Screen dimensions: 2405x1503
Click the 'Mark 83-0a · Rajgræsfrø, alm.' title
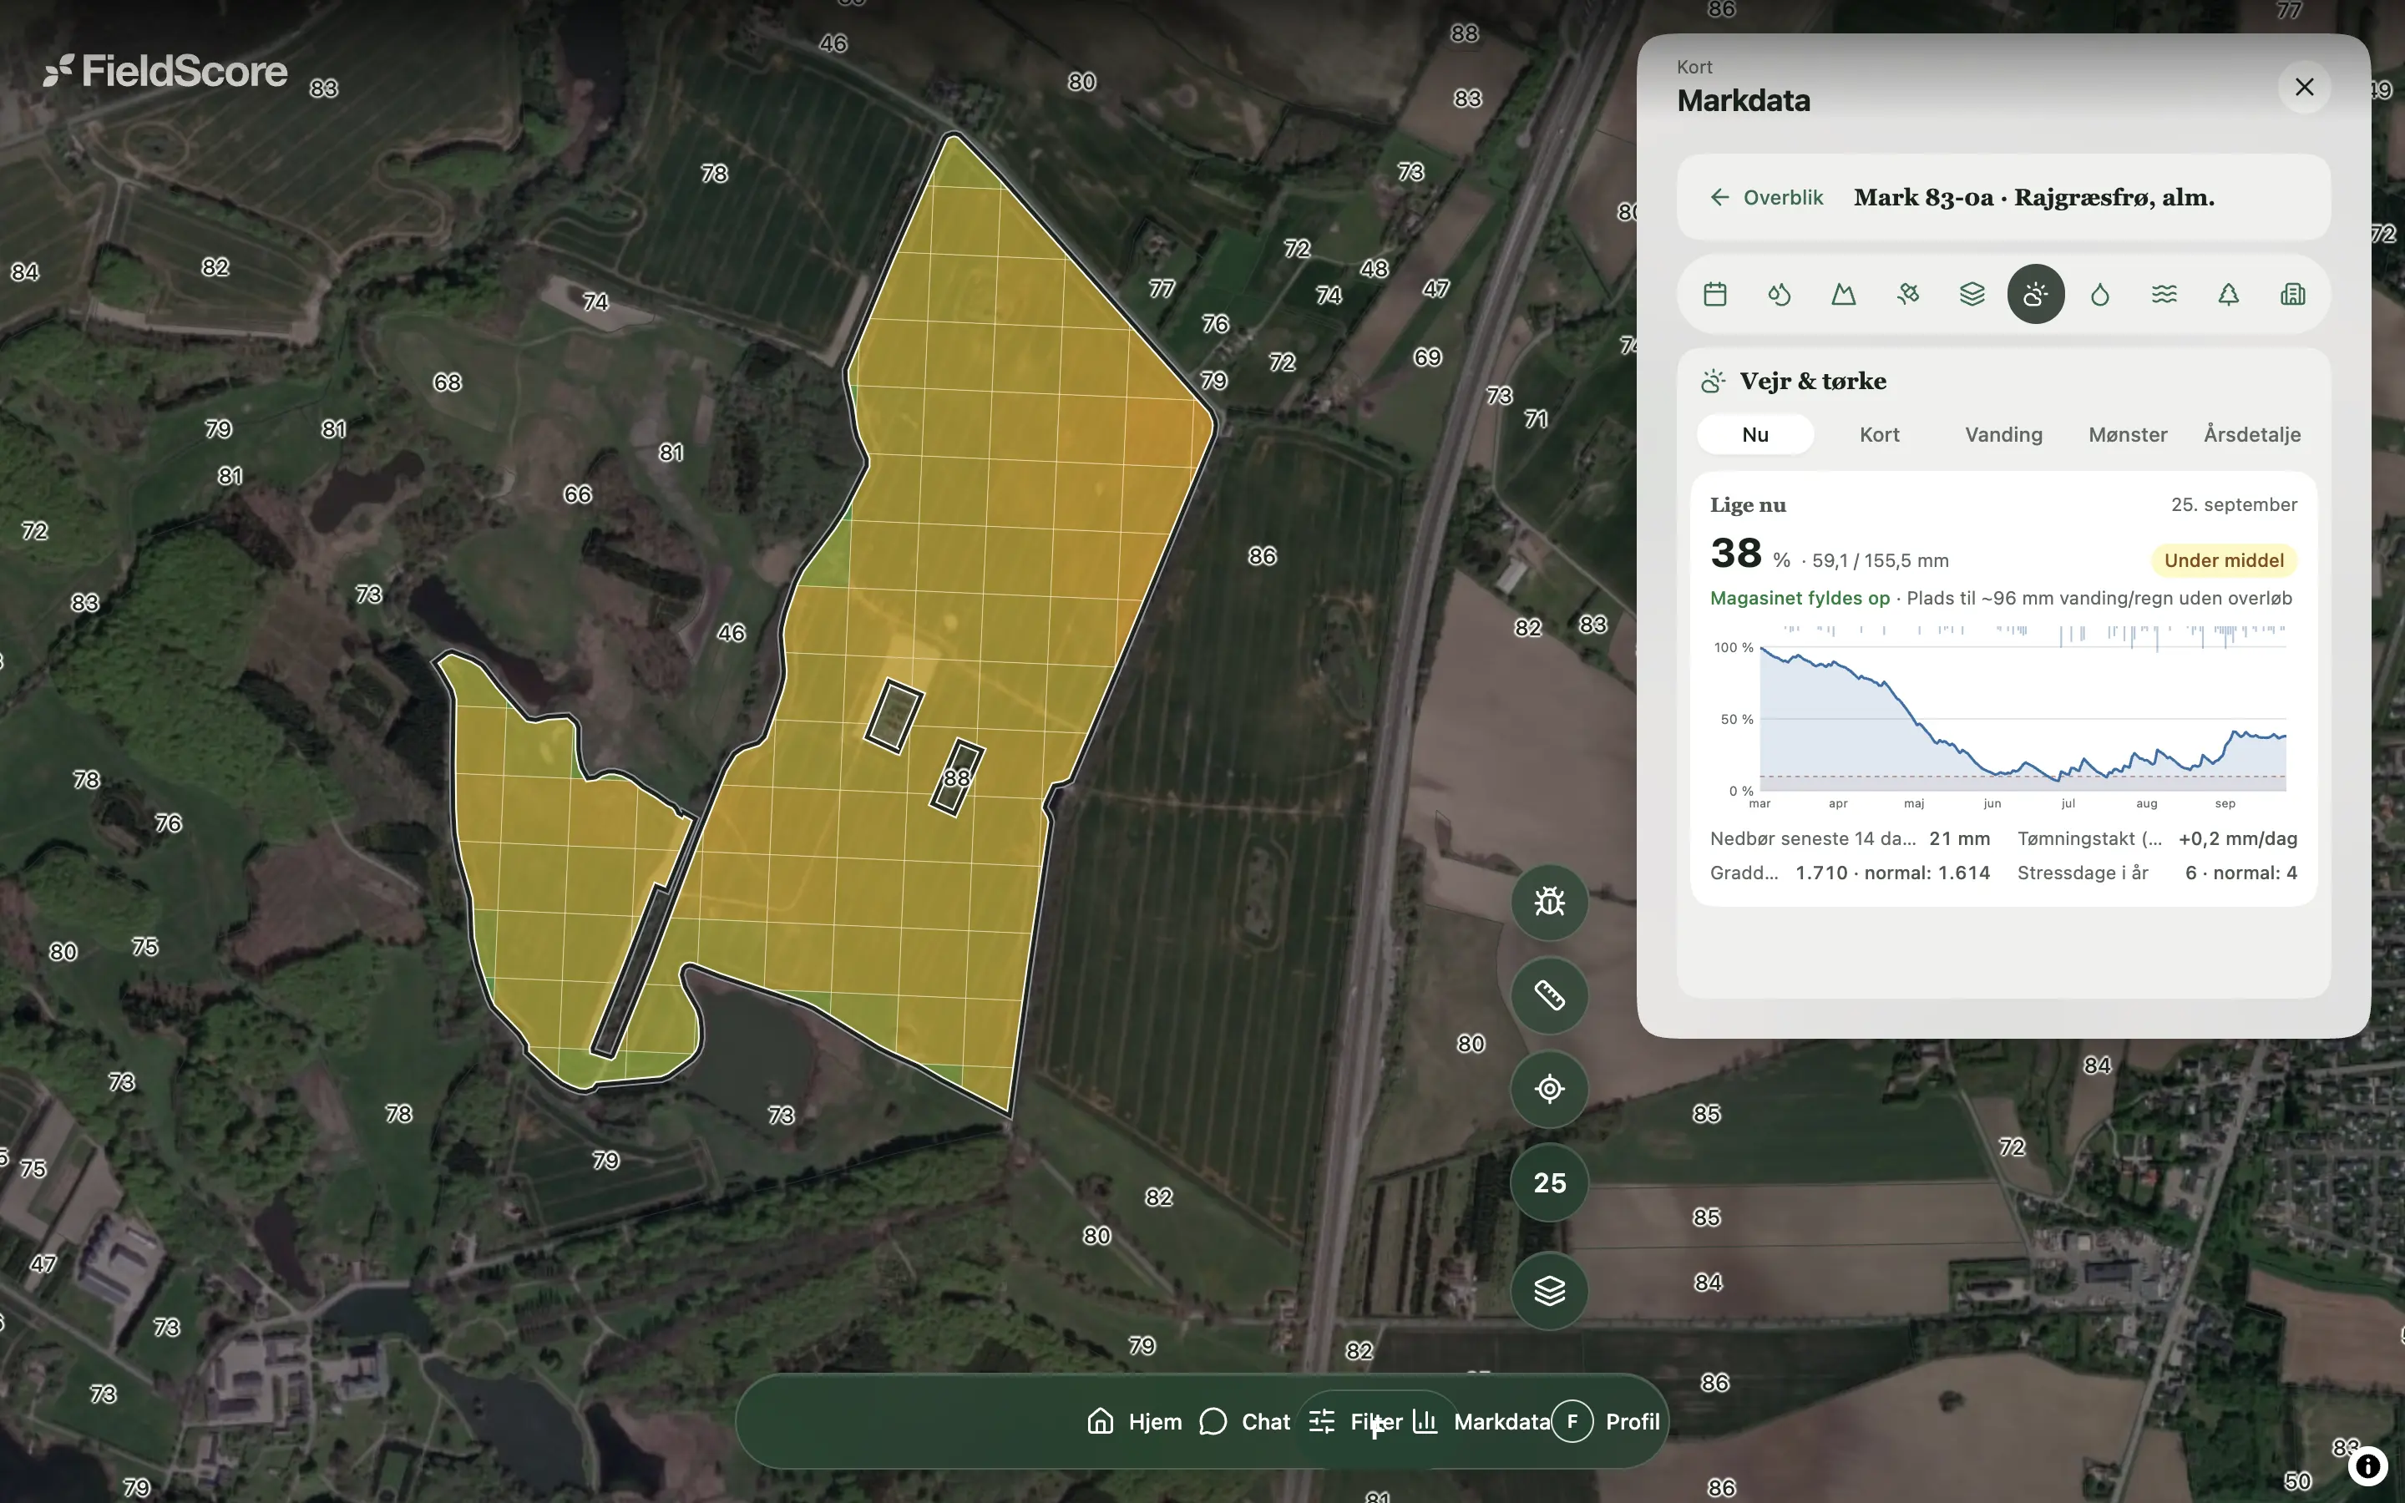pyautogui.click(x=2033, y=198)
